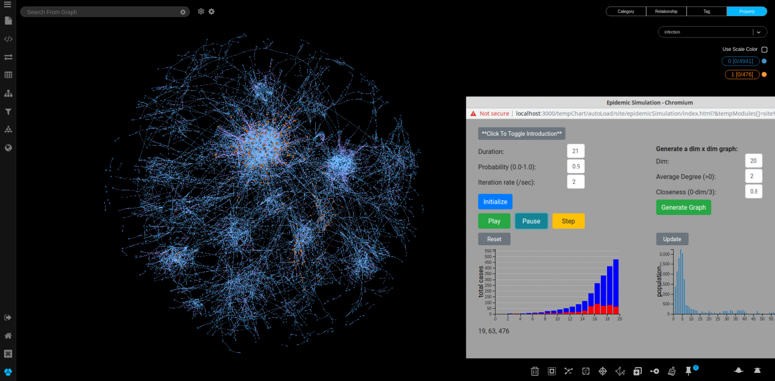The image size is (775, 381).
Task: Enable the Use Scale Color checkbox
Action: pyautogui.click(x=764, y=49)
